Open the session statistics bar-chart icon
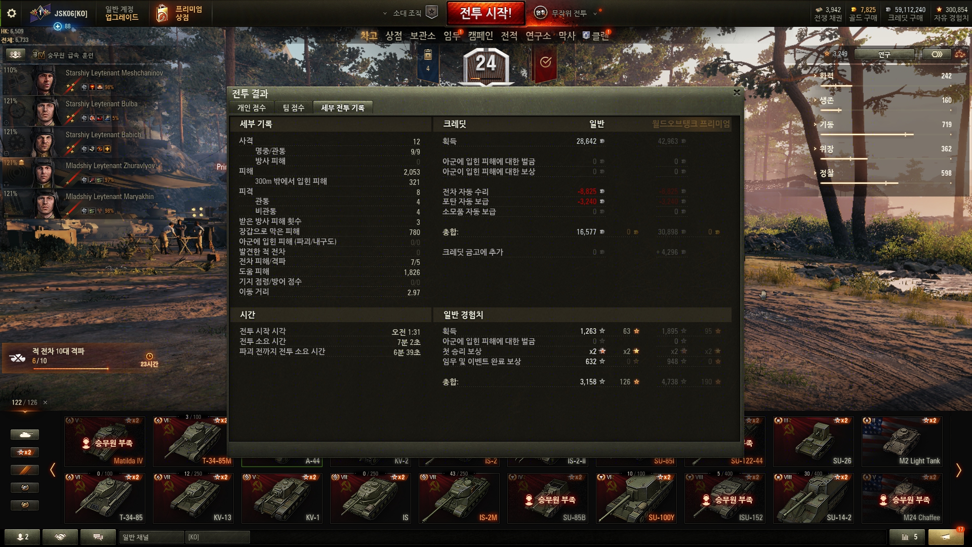 point(909,537)
